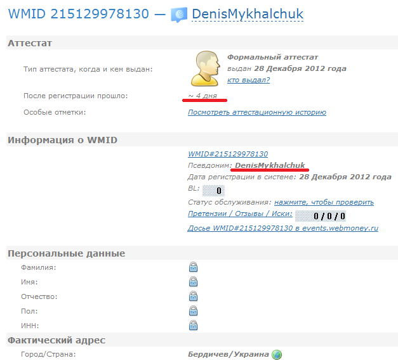Click the WMID#215129978130 link
The width and height of the screenshot is (398, 363).
[x=228, y=154]
